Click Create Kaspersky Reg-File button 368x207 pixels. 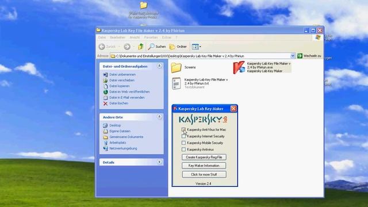tap(204, 157)
